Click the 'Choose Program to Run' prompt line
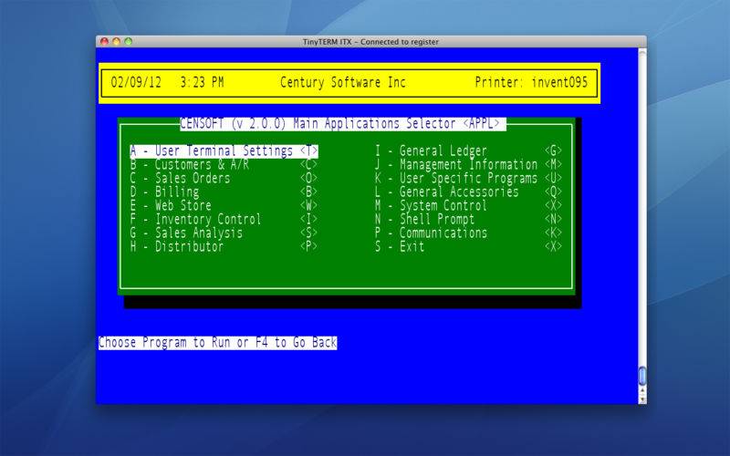730x456 pixels. 217,343
